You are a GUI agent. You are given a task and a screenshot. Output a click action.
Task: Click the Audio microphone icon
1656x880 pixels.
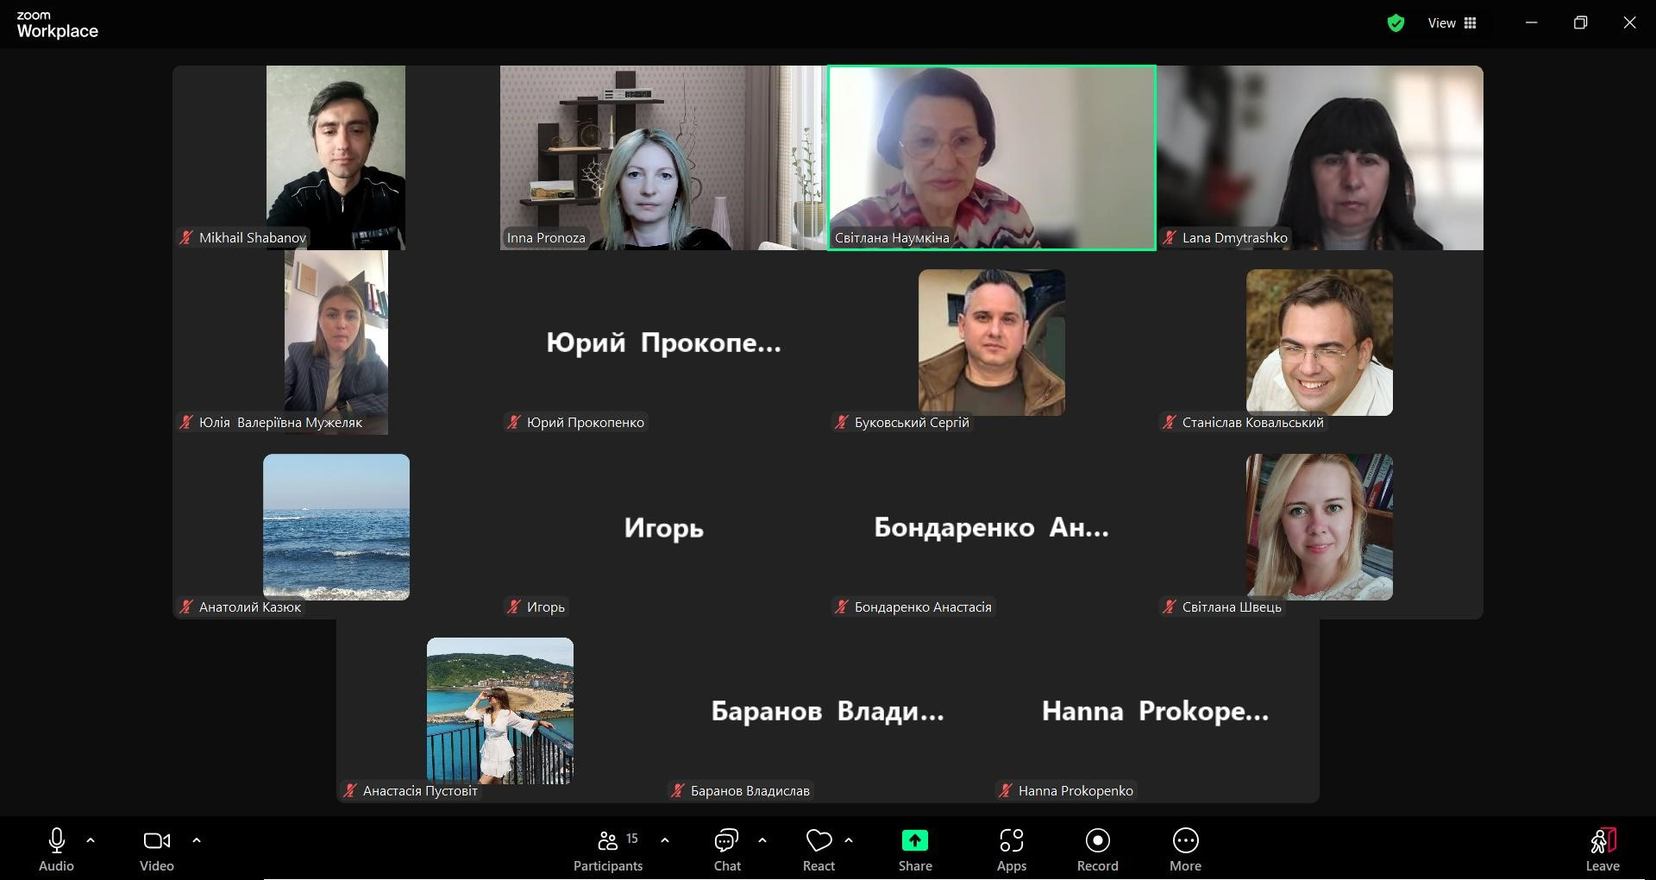pos(57,840)
